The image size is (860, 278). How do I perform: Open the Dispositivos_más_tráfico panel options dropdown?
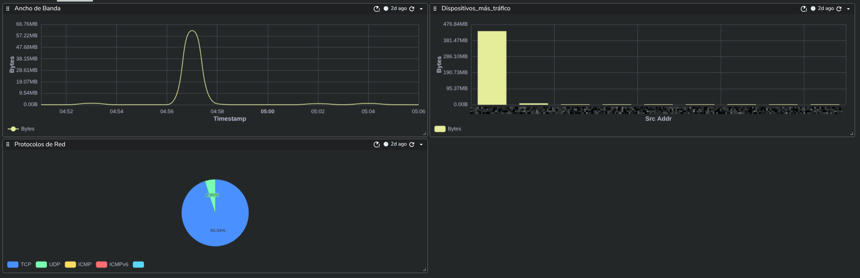848,9
